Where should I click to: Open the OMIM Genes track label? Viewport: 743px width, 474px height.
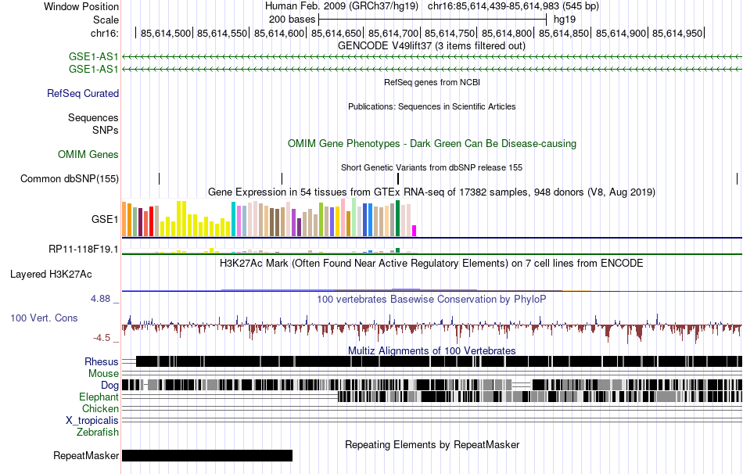click(x=88, y=155)
